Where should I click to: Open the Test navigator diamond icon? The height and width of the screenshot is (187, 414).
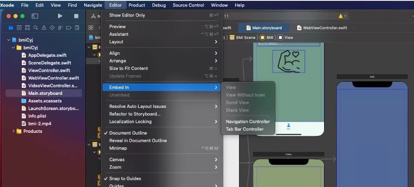52,28
